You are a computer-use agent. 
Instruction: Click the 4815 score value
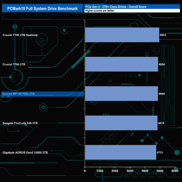[x=161, y=123]
